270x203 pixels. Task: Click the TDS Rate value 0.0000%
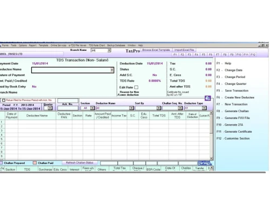(154, 81)
